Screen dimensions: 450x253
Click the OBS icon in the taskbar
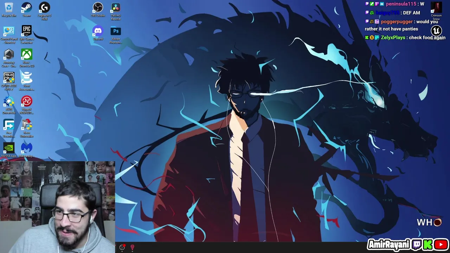click(x=122, y=247)
